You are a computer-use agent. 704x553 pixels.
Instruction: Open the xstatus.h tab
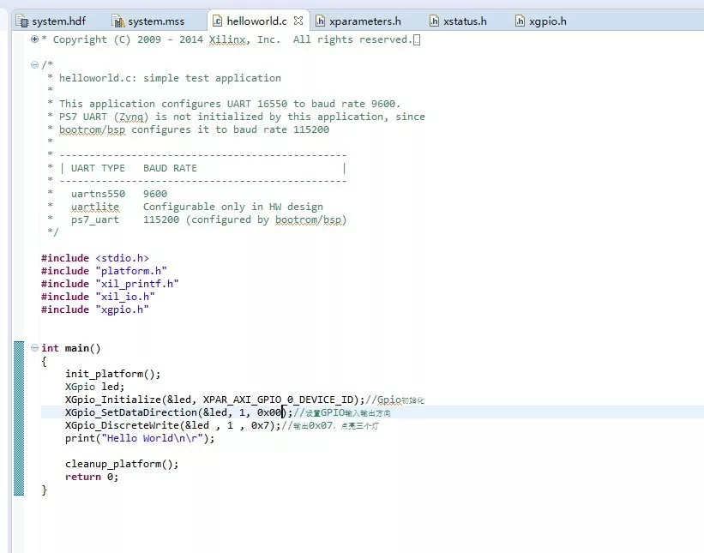pyautogui.click(x=458, y=21)
